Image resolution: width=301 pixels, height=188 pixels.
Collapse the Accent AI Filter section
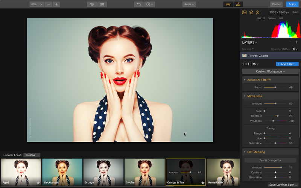point(245,80)
